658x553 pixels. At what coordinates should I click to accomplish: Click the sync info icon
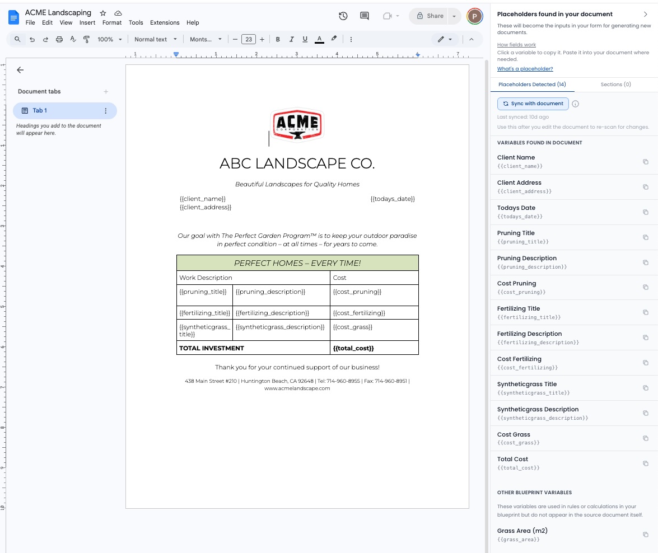575,104
